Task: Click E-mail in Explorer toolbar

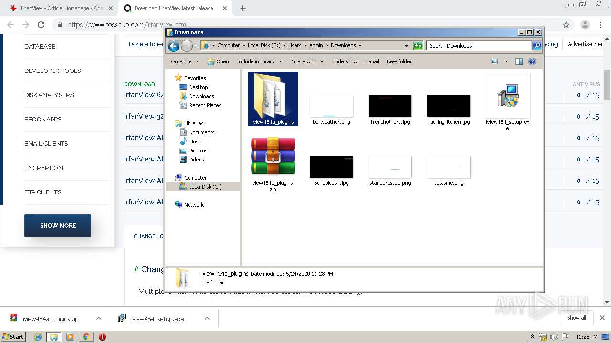Action: [372, 61]
